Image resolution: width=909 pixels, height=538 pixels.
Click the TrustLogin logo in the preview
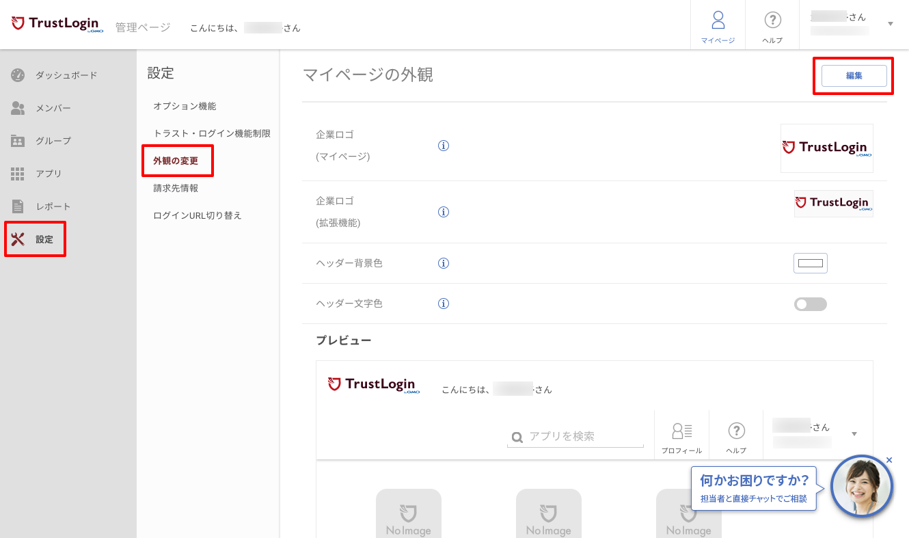373,385
